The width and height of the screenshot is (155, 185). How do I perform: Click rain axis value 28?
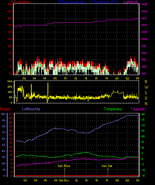tap(11, 118)
